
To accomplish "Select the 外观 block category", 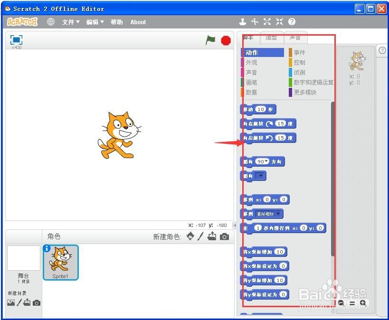I will 262,63.
